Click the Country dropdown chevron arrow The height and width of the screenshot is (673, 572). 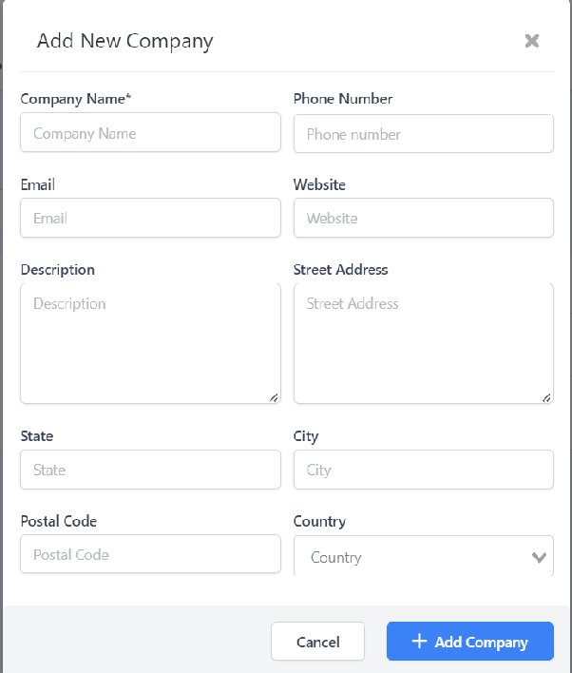point(539,558)
